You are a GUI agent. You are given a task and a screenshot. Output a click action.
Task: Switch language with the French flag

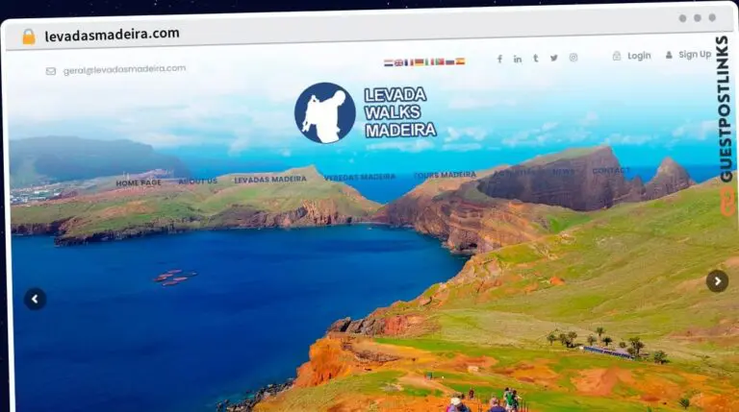[x=409, y=62]
